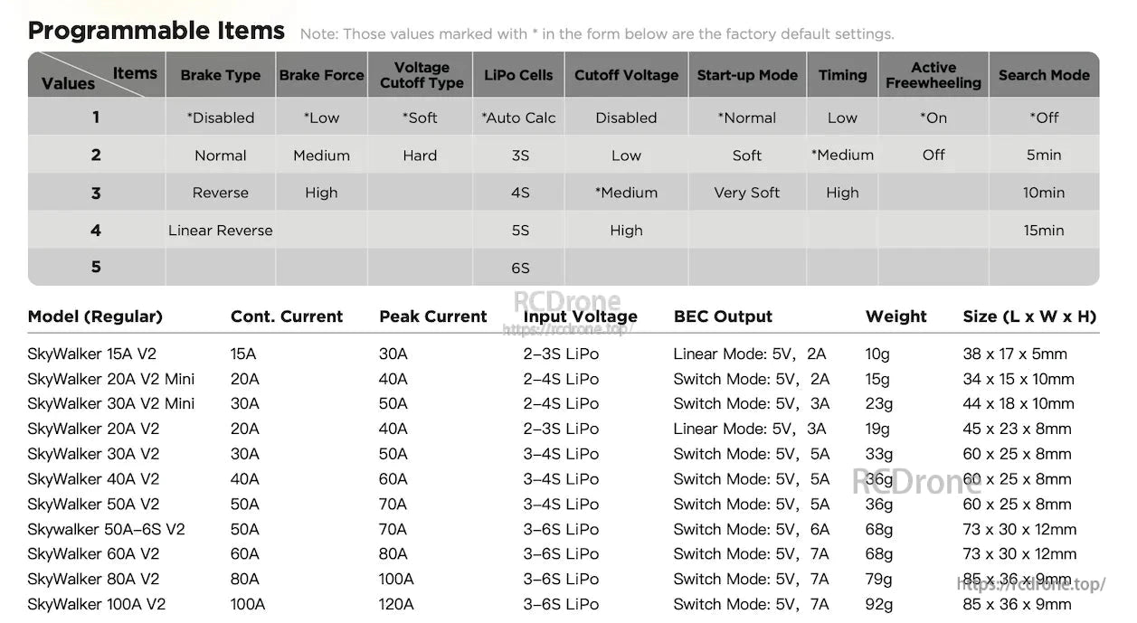Select the "Skywalker 50A–6S V2" model row

(106, 529)
